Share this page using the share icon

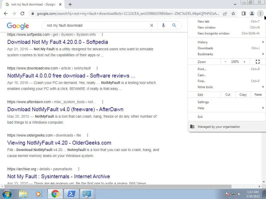tap(225, 13)
